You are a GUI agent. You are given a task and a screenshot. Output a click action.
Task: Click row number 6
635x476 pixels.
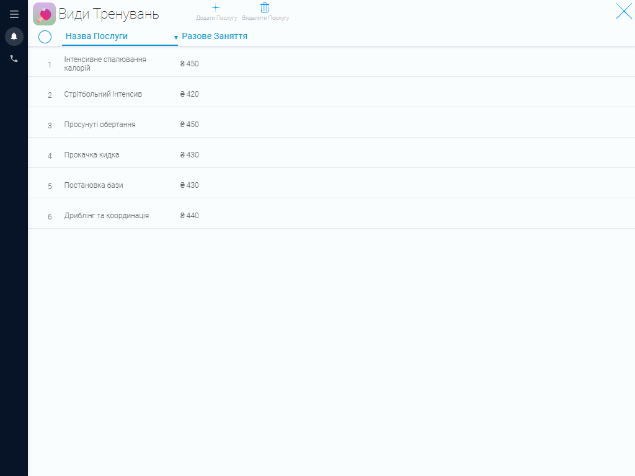pyautogui.click(x=50, y=216)
